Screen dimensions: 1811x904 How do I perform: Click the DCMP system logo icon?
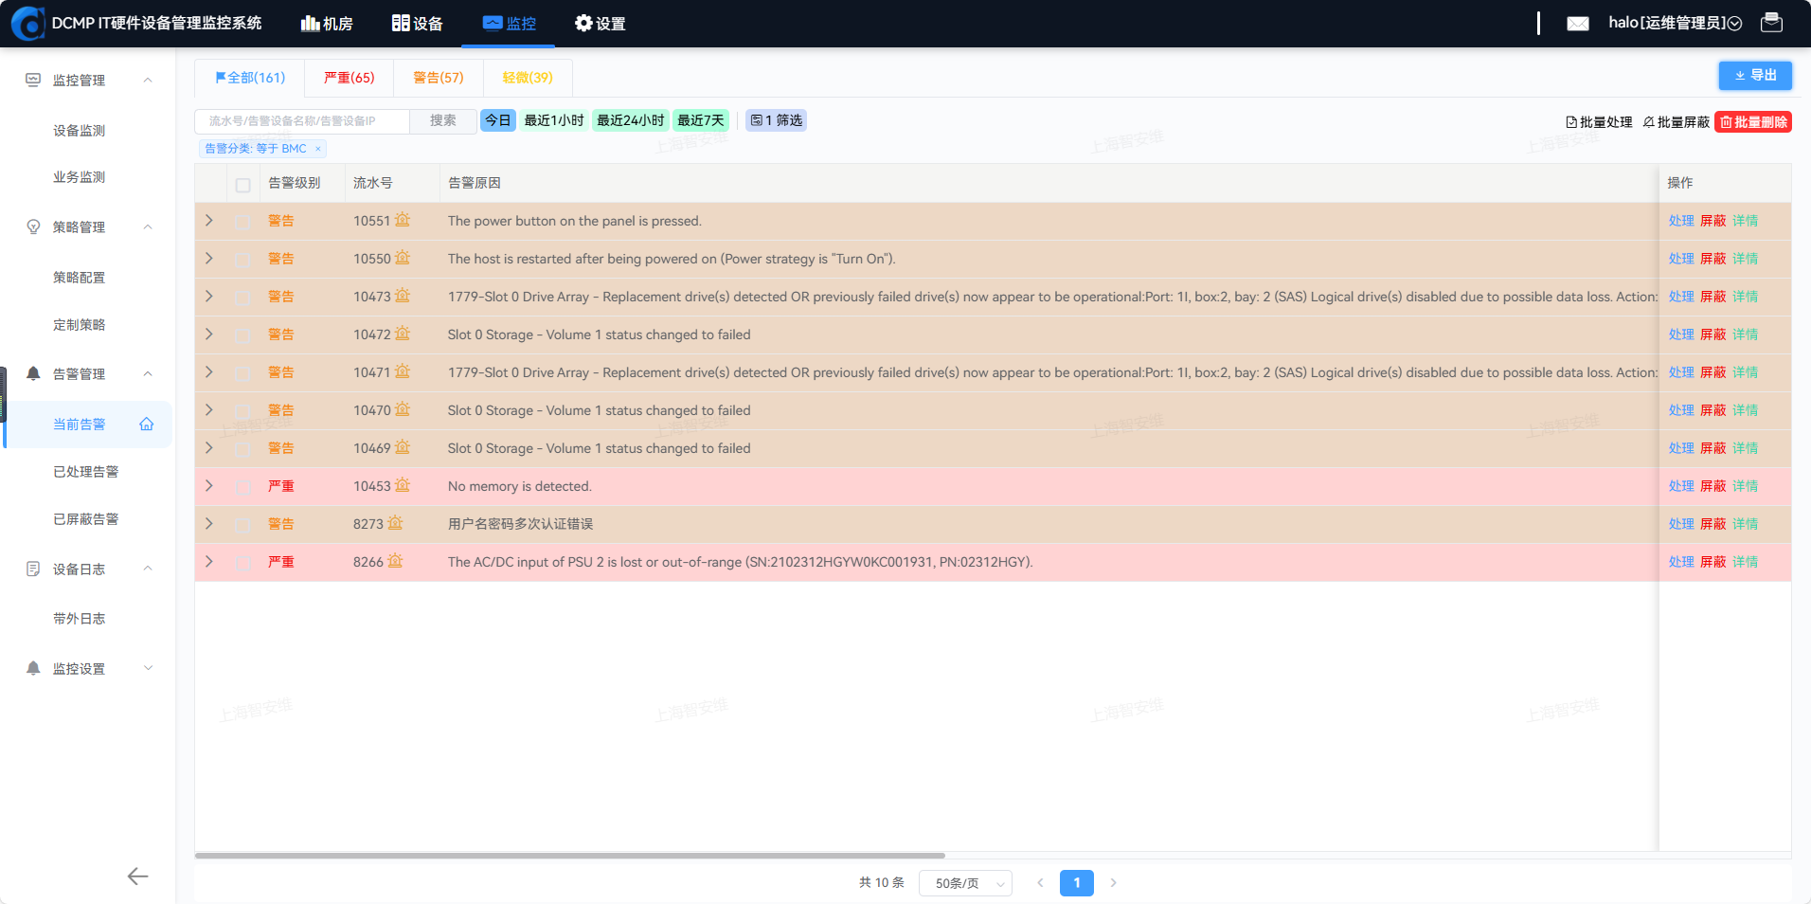tap(27, 24)
